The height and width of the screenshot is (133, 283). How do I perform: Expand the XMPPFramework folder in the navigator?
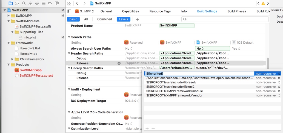pyautogui.click(x=13, y=59)
